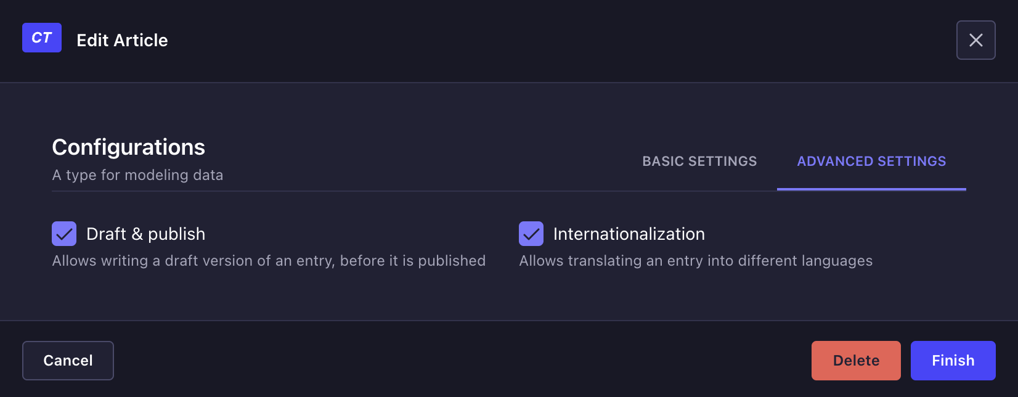The image size is (1018, 397).
Task: Click the Configurations heading
Action: pyautogui.click(x=128, y=147)
